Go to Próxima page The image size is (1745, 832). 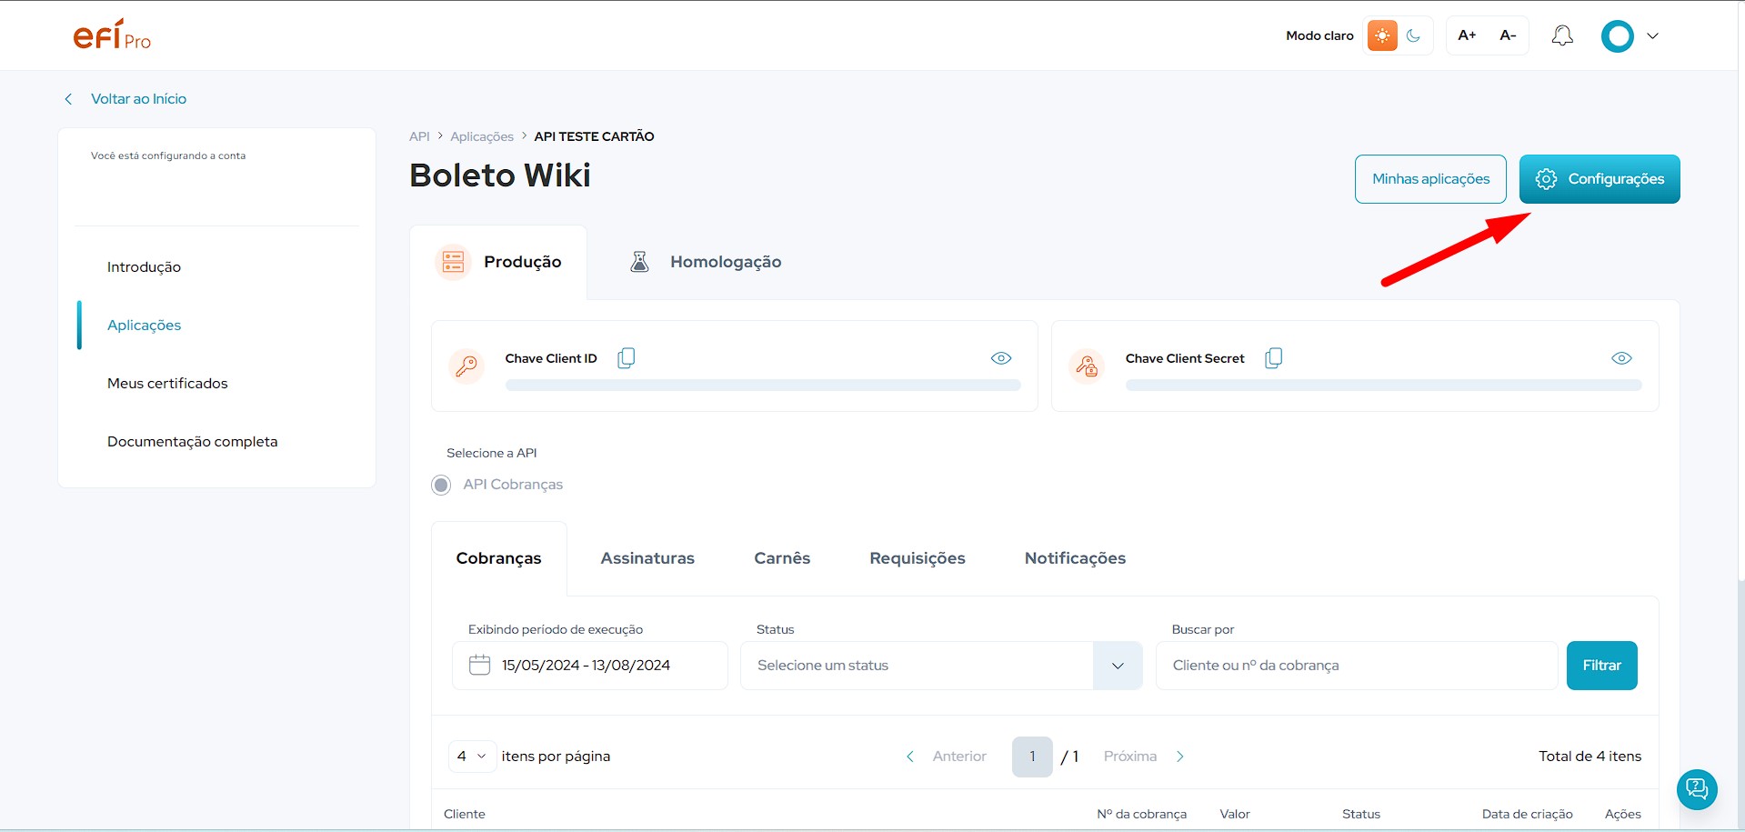pyautogui.click(x=1130, y=757)
